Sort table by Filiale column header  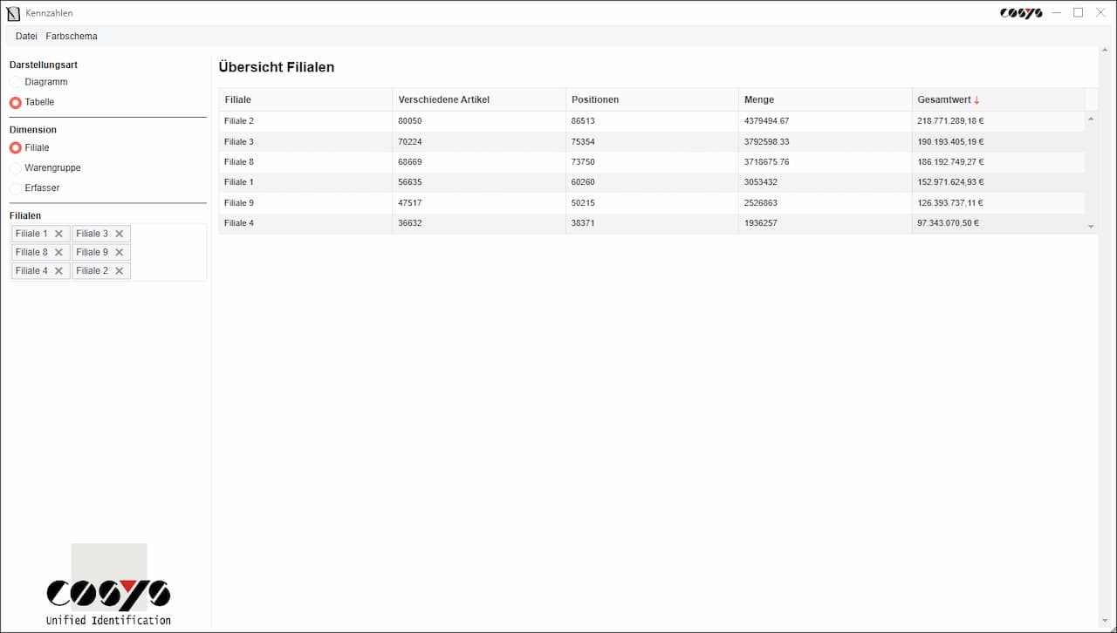[305, 99]
